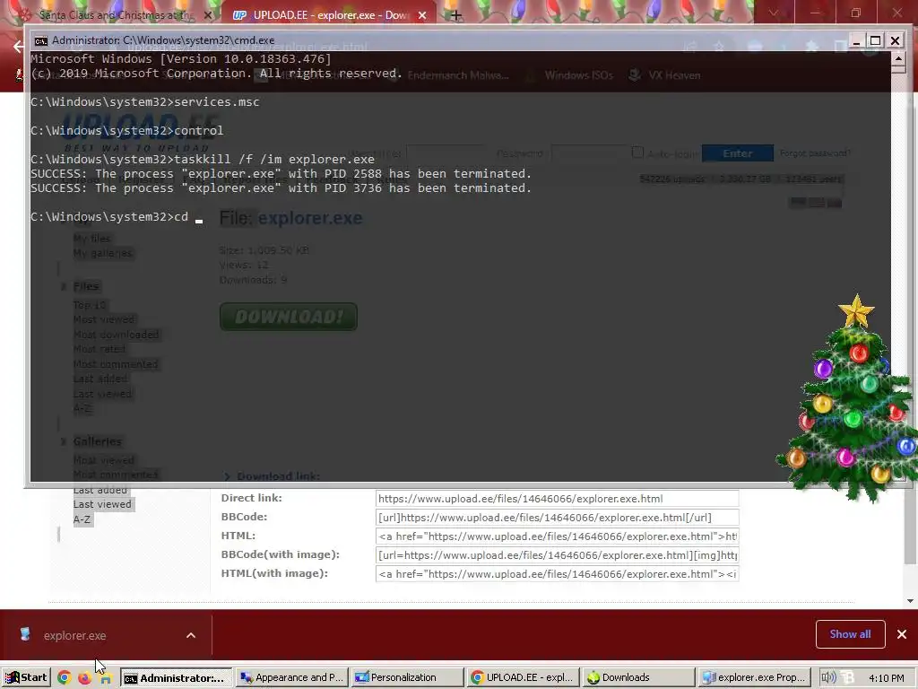Click page scrollbar down arrow in Chrome
This screenshot has width=918, height=689.
tap(910, 600)
